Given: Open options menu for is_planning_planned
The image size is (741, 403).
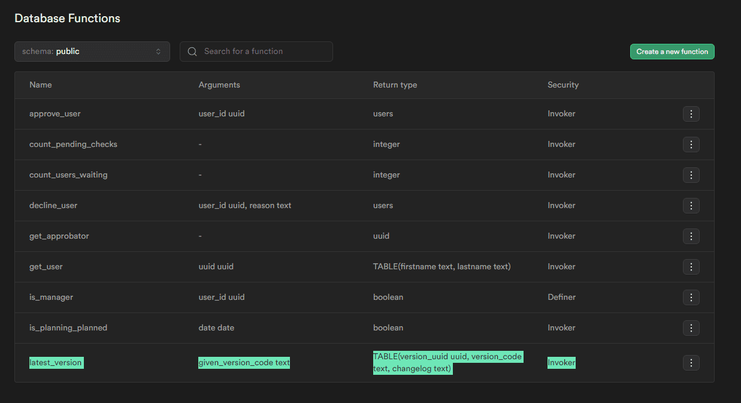Looking at the screenshot, I should point(691,328).
